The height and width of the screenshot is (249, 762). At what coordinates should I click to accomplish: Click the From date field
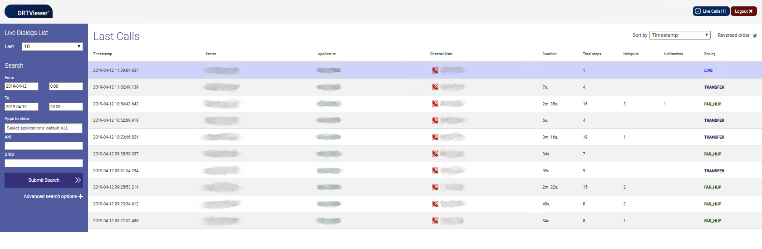(21, 86)
